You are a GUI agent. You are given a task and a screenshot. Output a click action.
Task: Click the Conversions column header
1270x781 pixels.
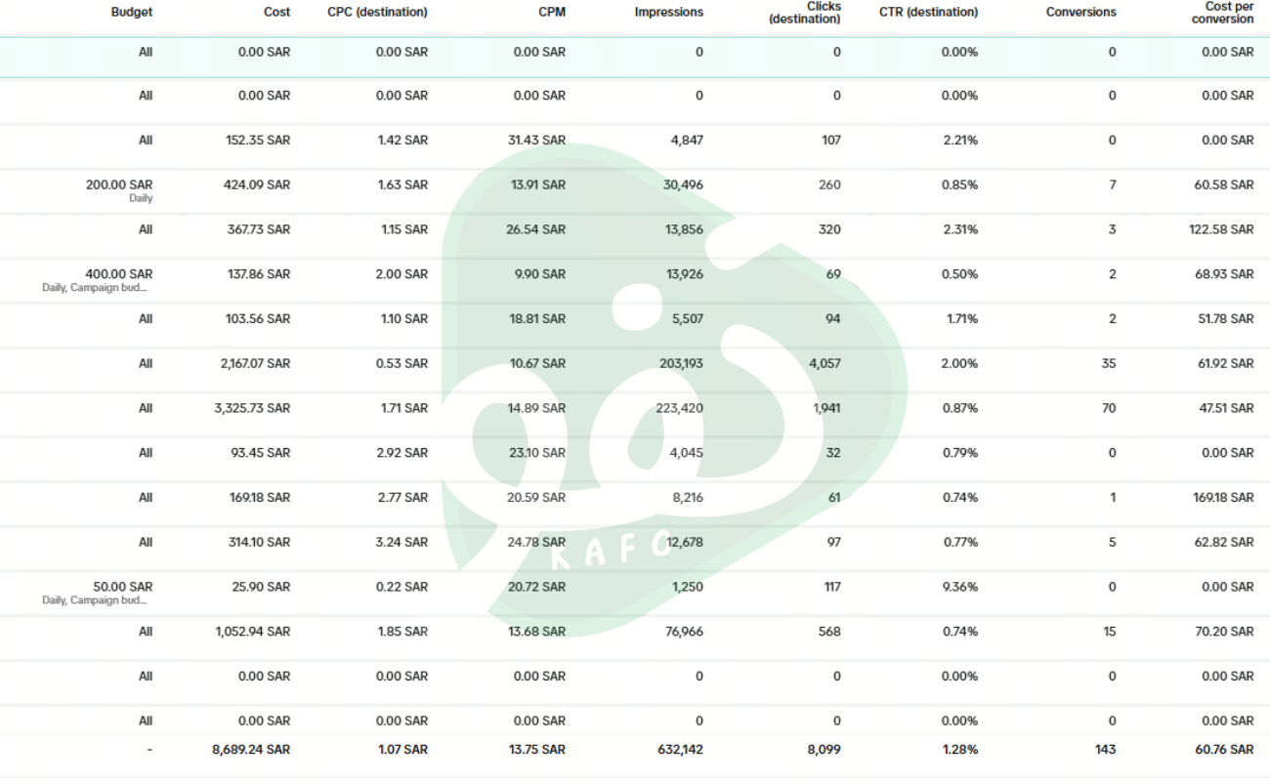click(x=1080, y=13)
